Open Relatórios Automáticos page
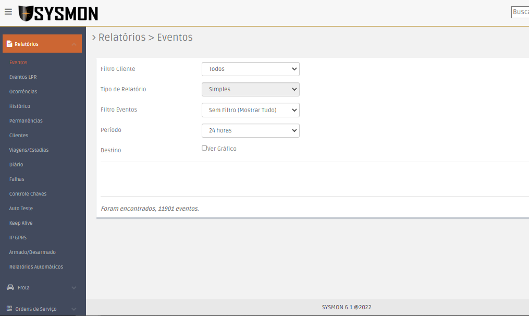This screenshot has width=529, height=316. click(x=36, y=267)
